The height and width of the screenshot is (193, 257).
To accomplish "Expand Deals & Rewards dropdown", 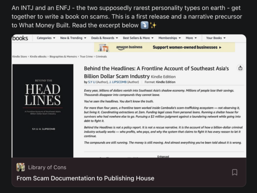I will 105,38.
